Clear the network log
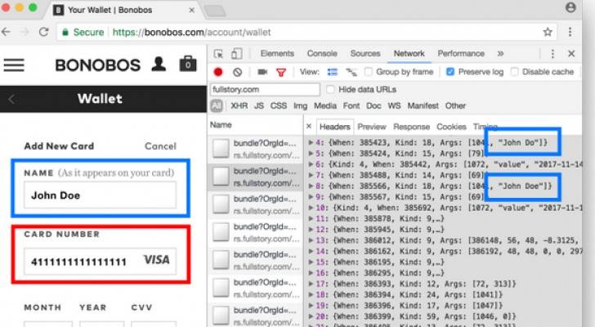The image size is (595, 327). 238,72
